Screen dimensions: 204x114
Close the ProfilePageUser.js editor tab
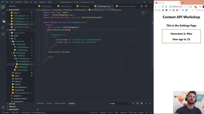[112, 6]
